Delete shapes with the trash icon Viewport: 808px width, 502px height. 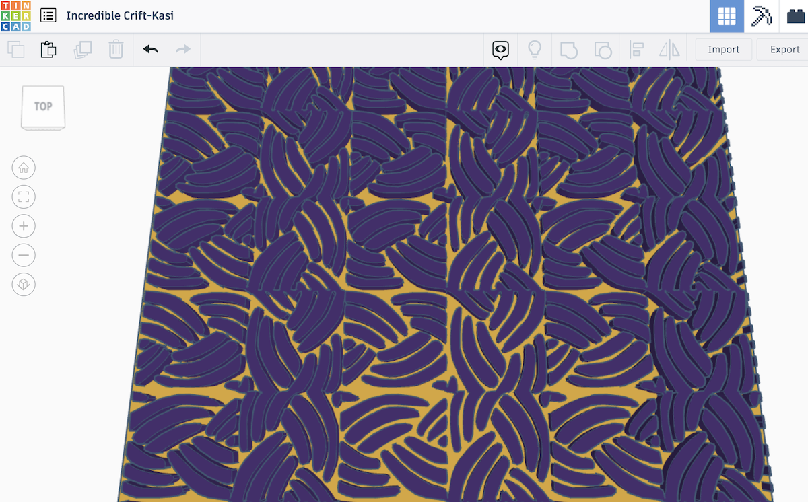click(x=115, y=49)
